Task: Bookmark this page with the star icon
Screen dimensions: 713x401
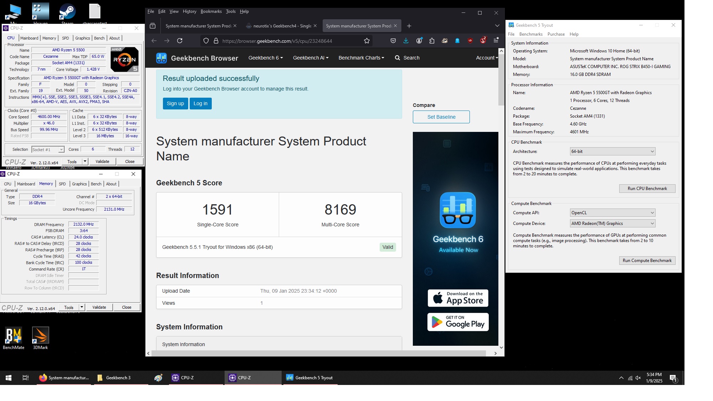Action: 367,41
